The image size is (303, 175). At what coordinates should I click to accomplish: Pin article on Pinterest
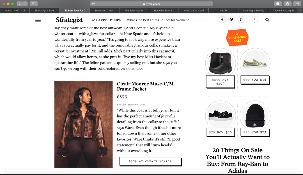coord(241,20)
